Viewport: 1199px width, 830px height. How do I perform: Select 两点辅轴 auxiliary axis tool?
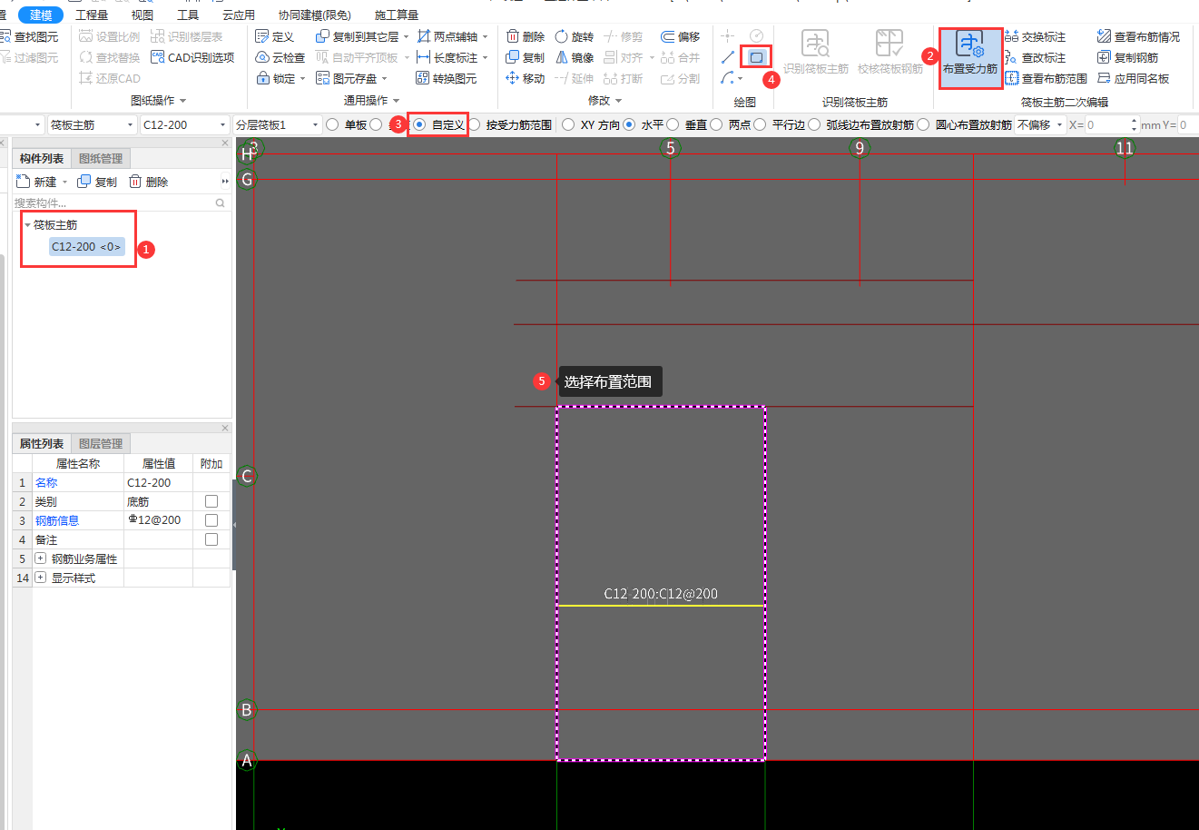[452, 36]
